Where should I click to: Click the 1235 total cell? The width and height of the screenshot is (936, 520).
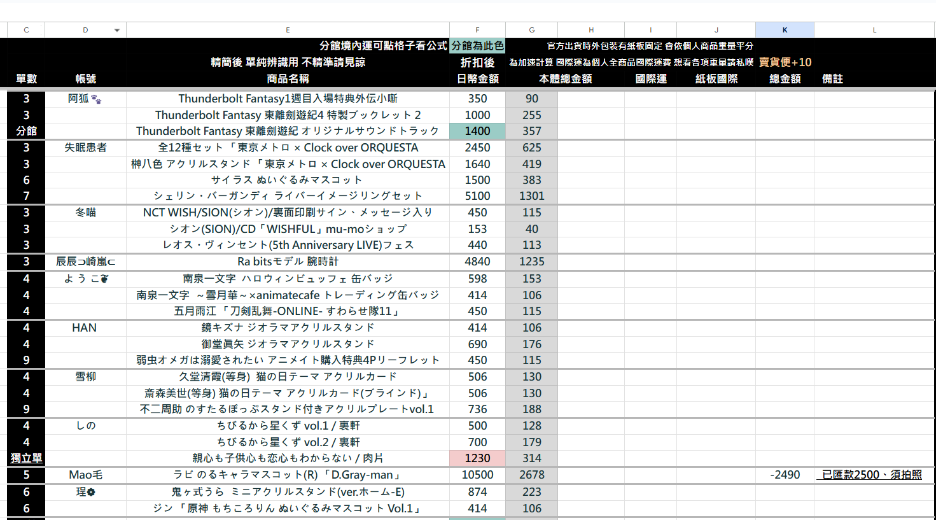[531, 262]
